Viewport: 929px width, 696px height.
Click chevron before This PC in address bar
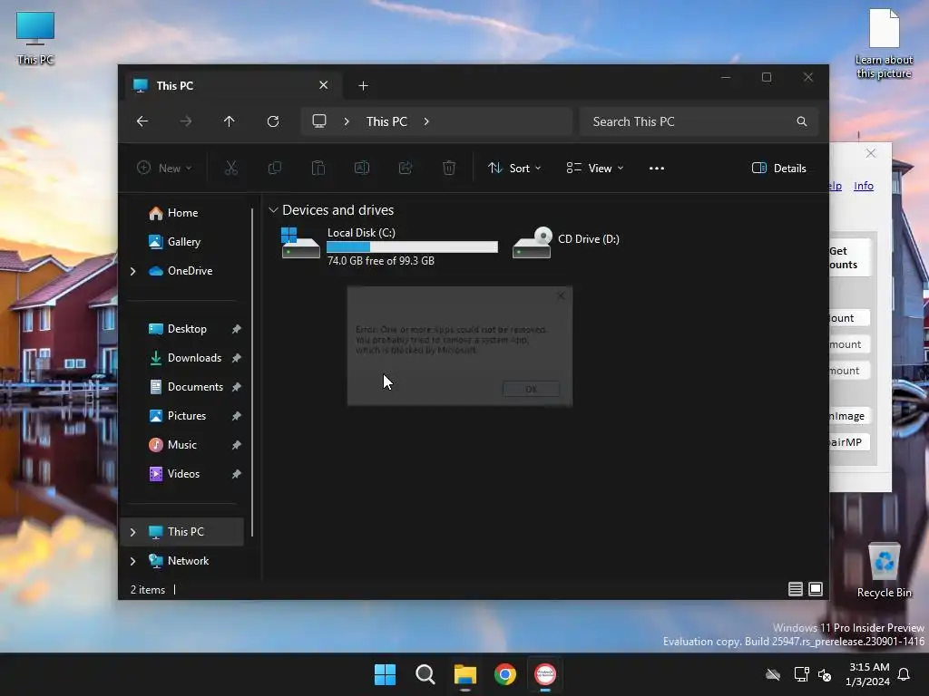(x=347, y=121)
